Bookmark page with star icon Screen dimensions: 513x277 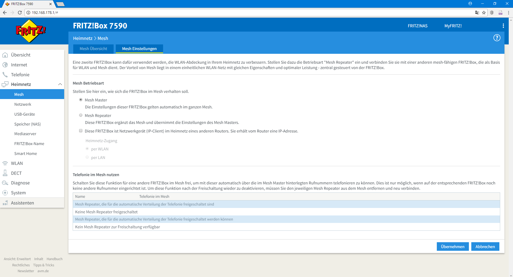click(484, 13)
